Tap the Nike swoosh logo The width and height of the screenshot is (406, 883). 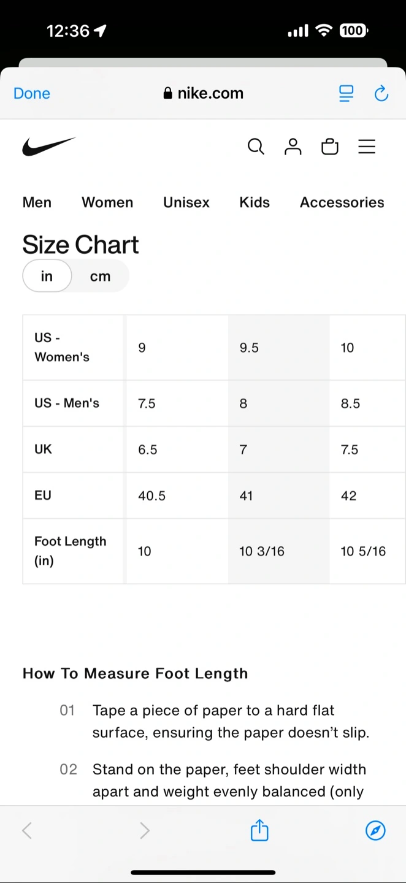point(49,147)
